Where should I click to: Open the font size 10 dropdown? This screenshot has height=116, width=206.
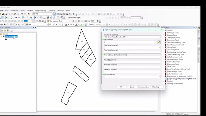click(x=54, y=25)
